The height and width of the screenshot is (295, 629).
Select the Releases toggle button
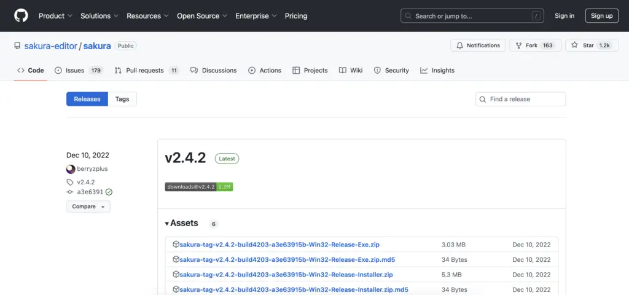tap(87, 99)
